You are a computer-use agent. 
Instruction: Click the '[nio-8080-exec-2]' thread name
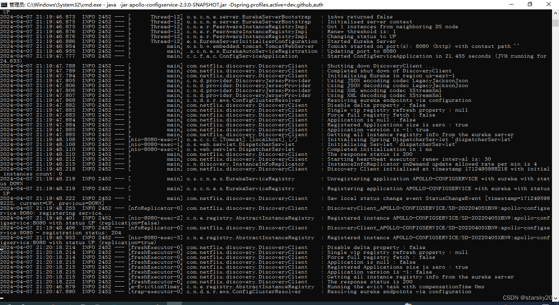pos(156,218)
